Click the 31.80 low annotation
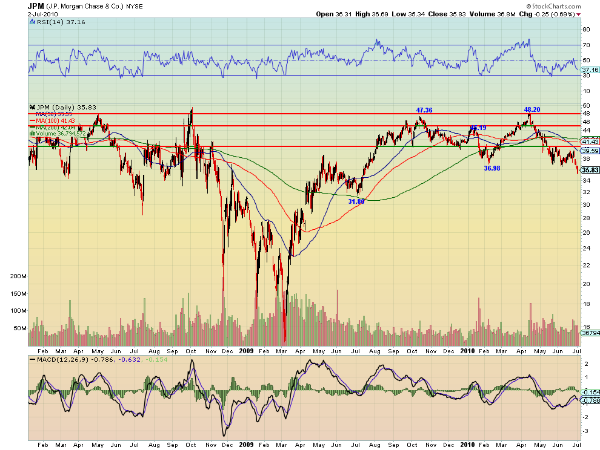The height and width of the screenshot is (450, 600). [x=356, y=201]
